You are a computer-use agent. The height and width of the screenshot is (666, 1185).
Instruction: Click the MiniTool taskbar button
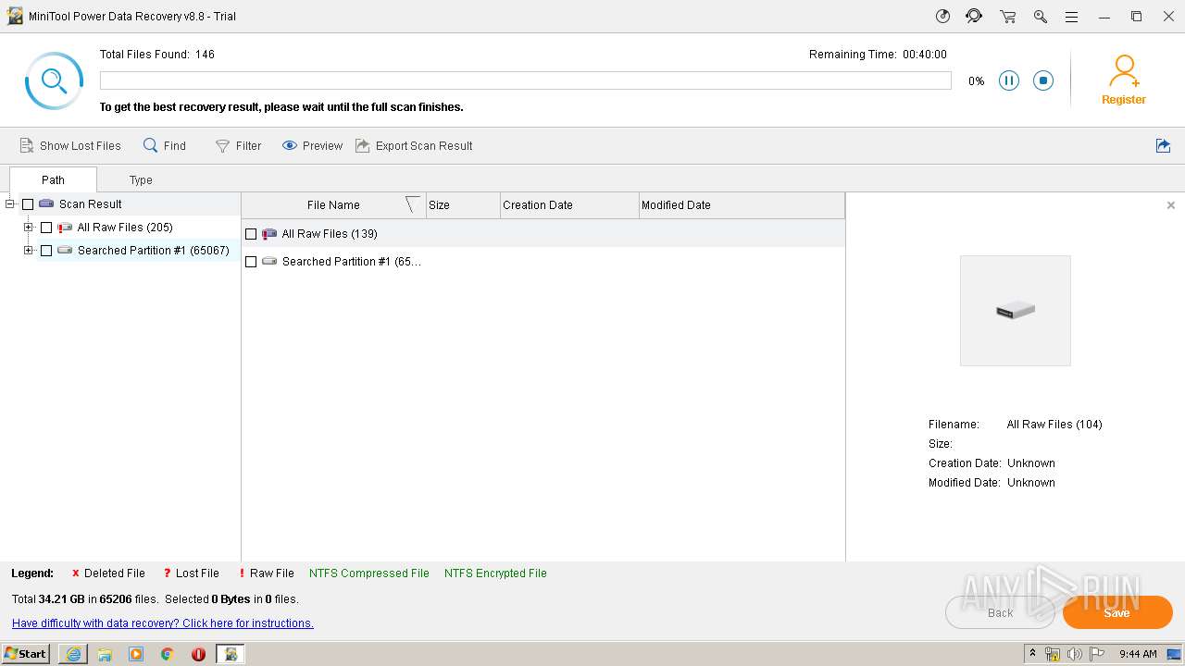(231, 654)
